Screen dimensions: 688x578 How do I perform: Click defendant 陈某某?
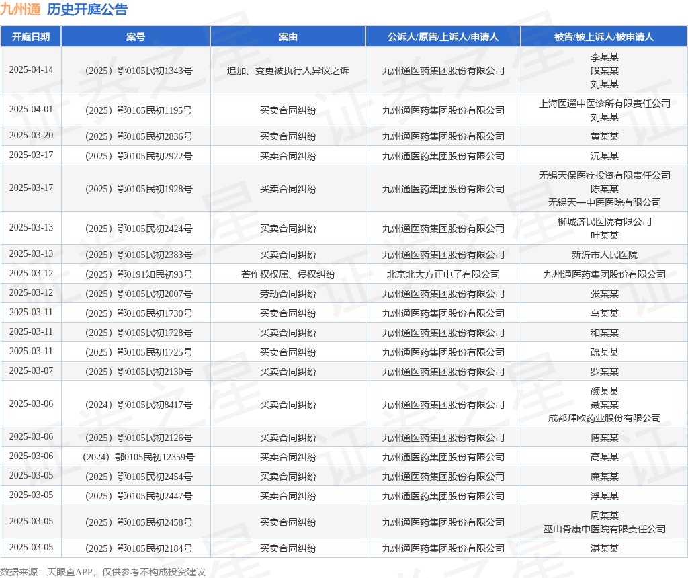click(605, 189)
